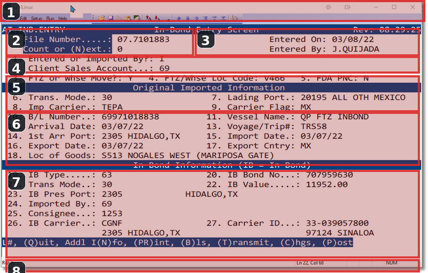The image size is (428, 273).
Task: Click the command prompt line with (Q)uit options
Action: (x=177, y=243)
